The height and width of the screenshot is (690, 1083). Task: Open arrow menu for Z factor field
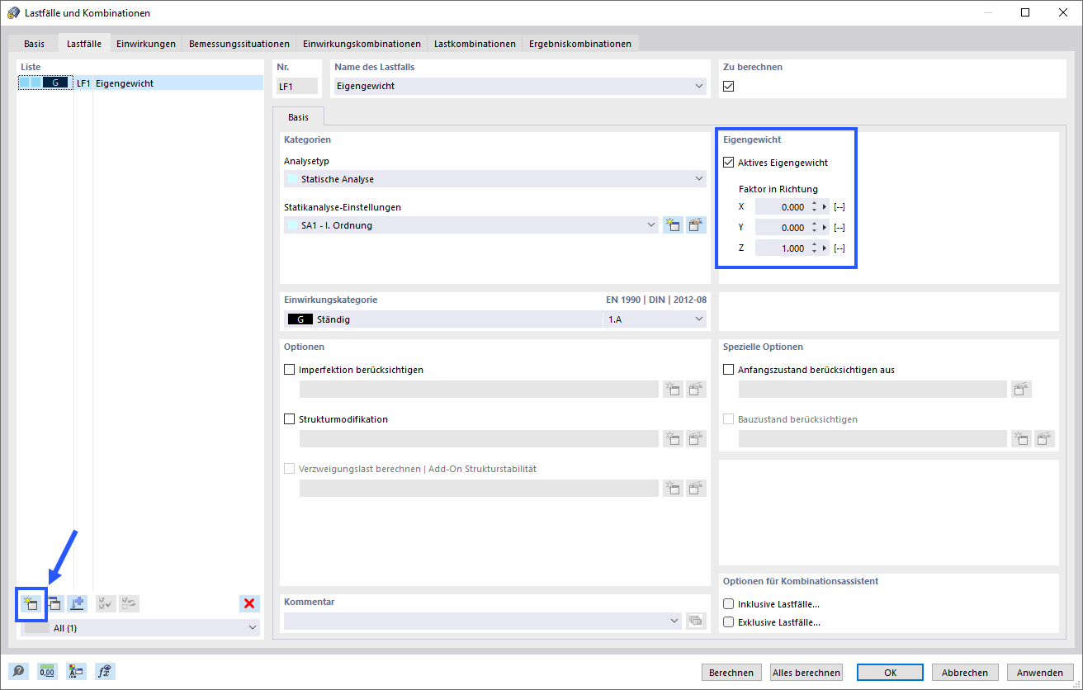(825, 248)
